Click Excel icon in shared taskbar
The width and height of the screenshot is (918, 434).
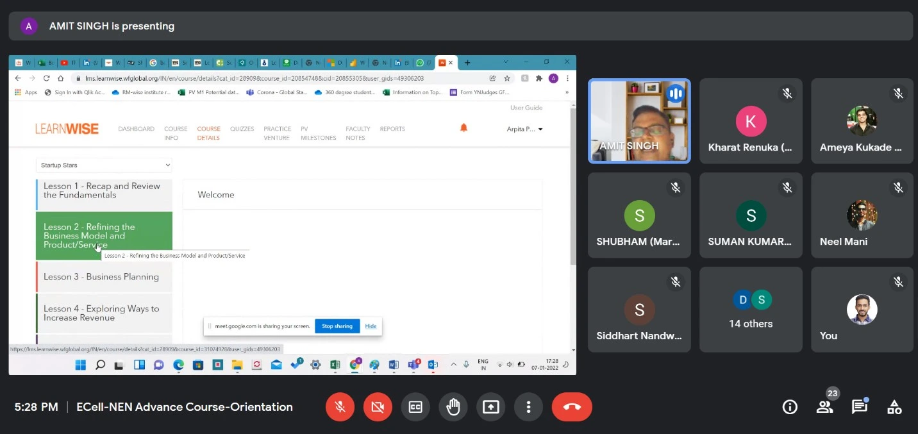[335, 365]
